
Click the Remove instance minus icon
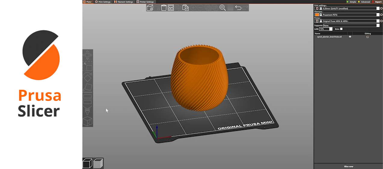pyautogui.click(x=200, y=8)
